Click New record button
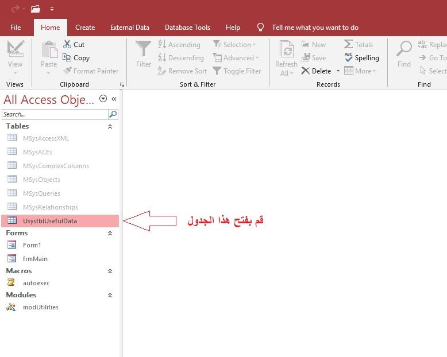Viewport: 447px width, 357px height. coord(314,45)
